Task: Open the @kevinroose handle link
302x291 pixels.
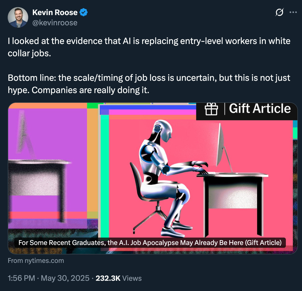Action: pyautogui.click(x=55, y=23)
